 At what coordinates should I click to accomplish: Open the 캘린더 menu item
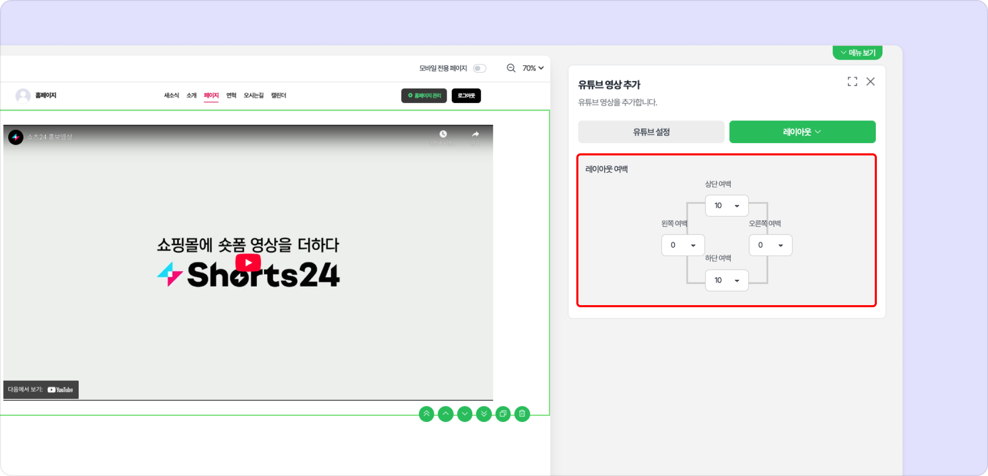(278, 96)
